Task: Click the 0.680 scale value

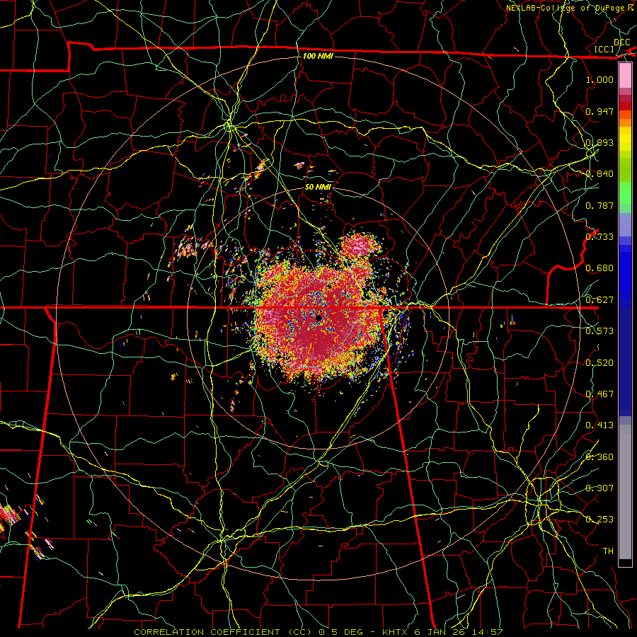Action: coord(599,268)
